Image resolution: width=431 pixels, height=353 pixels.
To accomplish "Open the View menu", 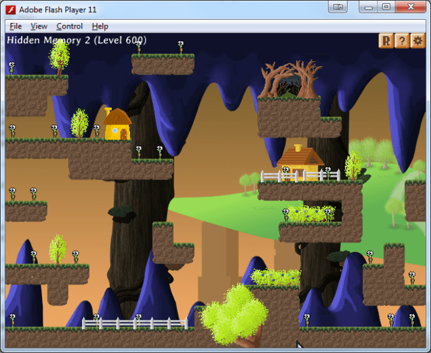I will click(39, 26).
